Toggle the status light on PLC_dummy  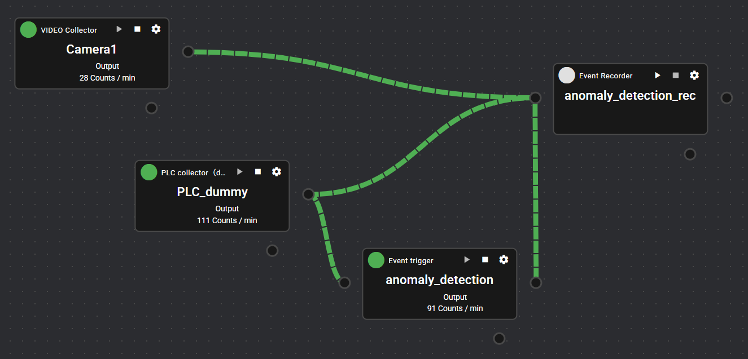coord(148,172)
